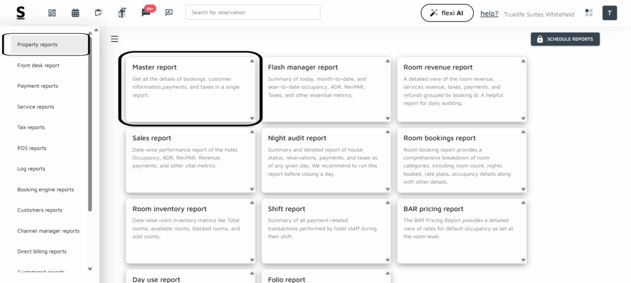Screen dimensions: 631x283
Task: Click the S logo home icon
Action: 21,12
